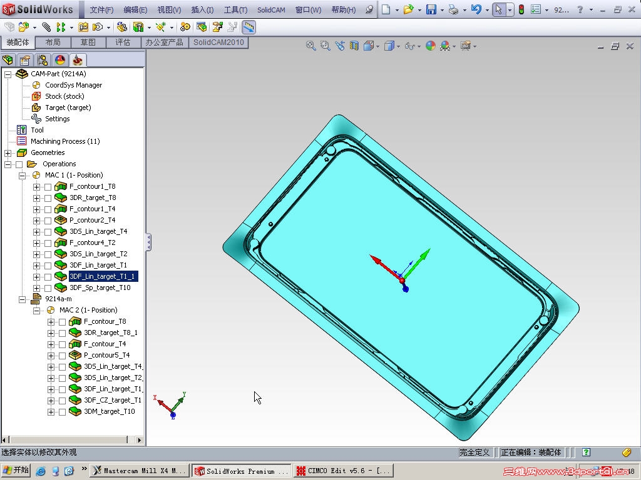Viewport: 641px width, 480px height.
Task: Open the DisplayManager panel tab icon
Action: (x=59, y=60)
